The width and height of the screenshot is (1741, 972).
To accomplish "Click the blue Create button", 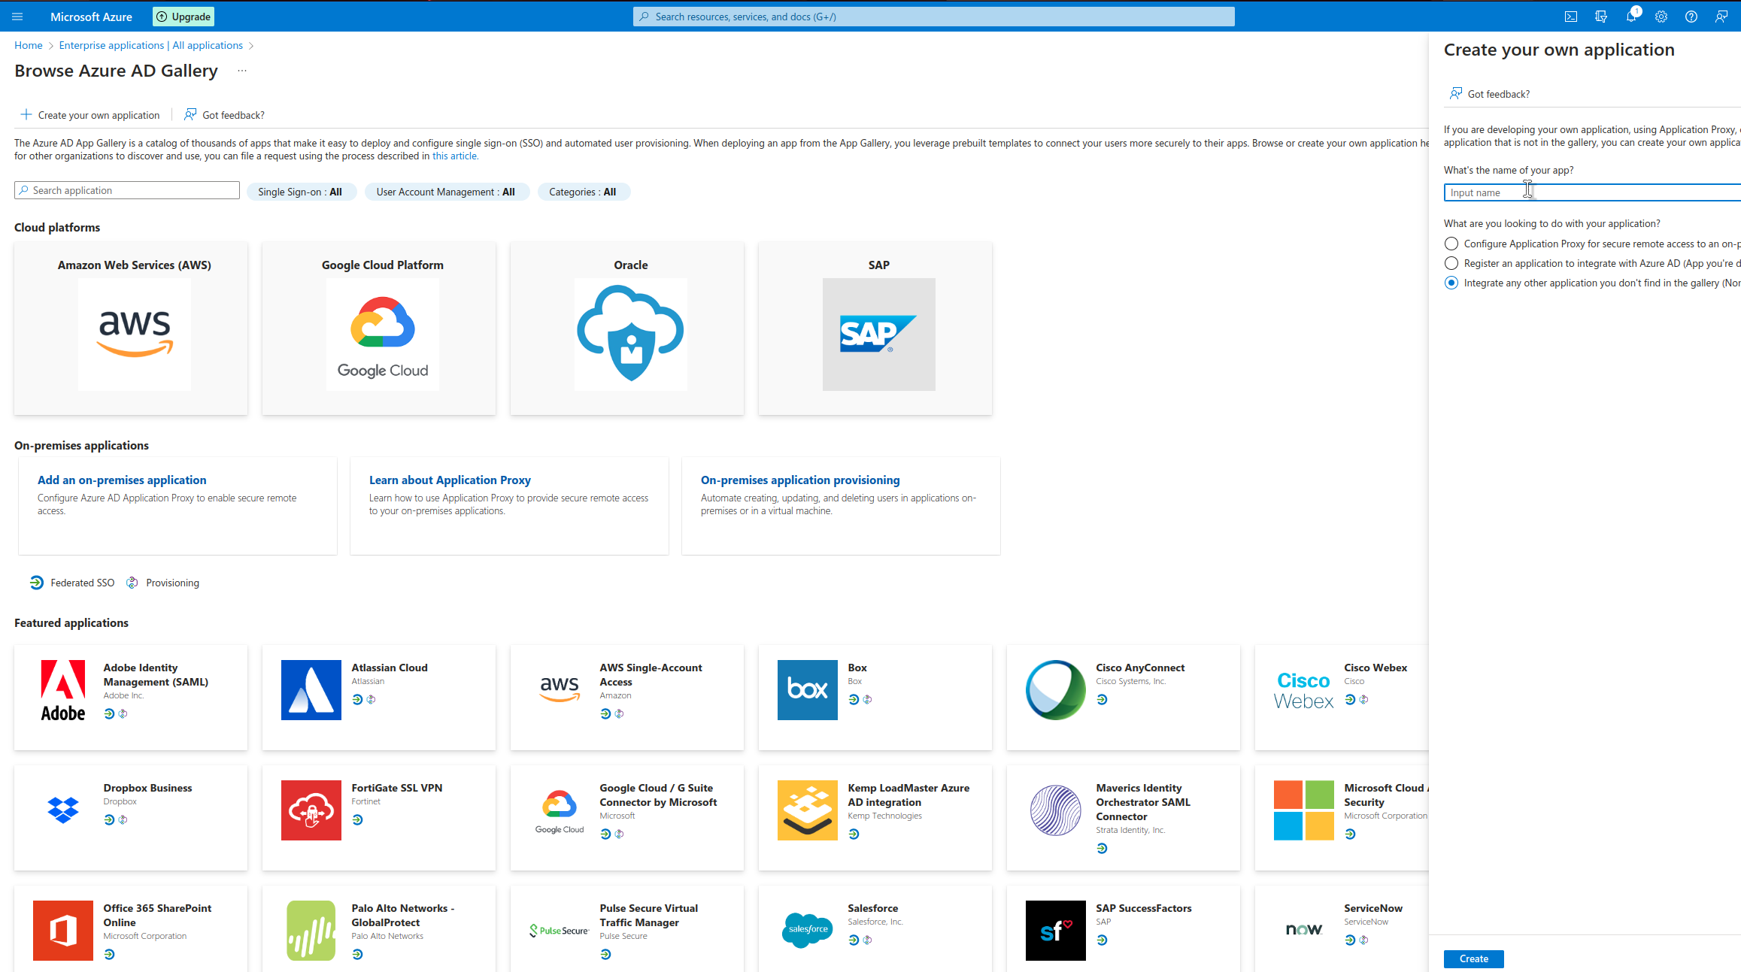I will [1474, 958].
